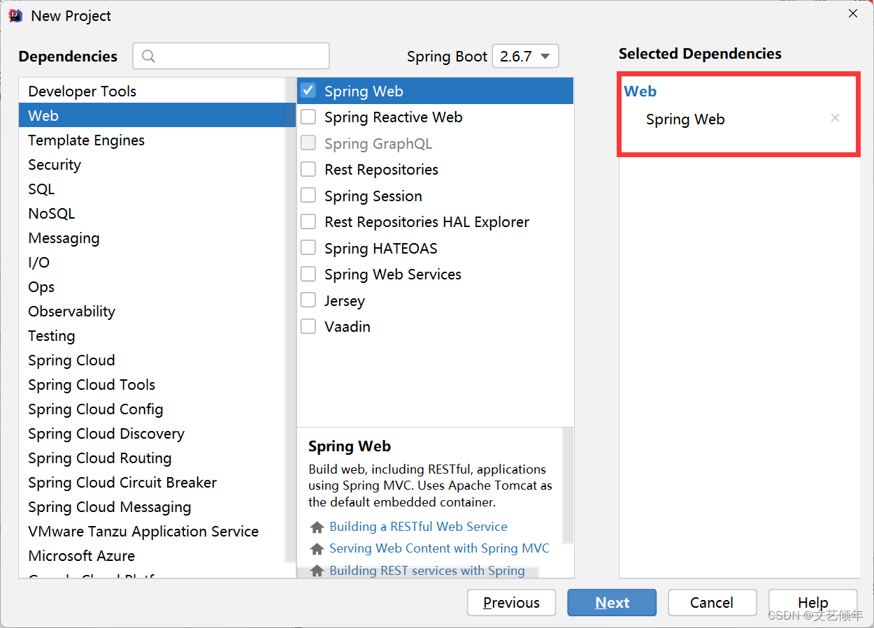
Task: Click the search magnifier icon in Dependencies field
Action: [x=148, y=56]
